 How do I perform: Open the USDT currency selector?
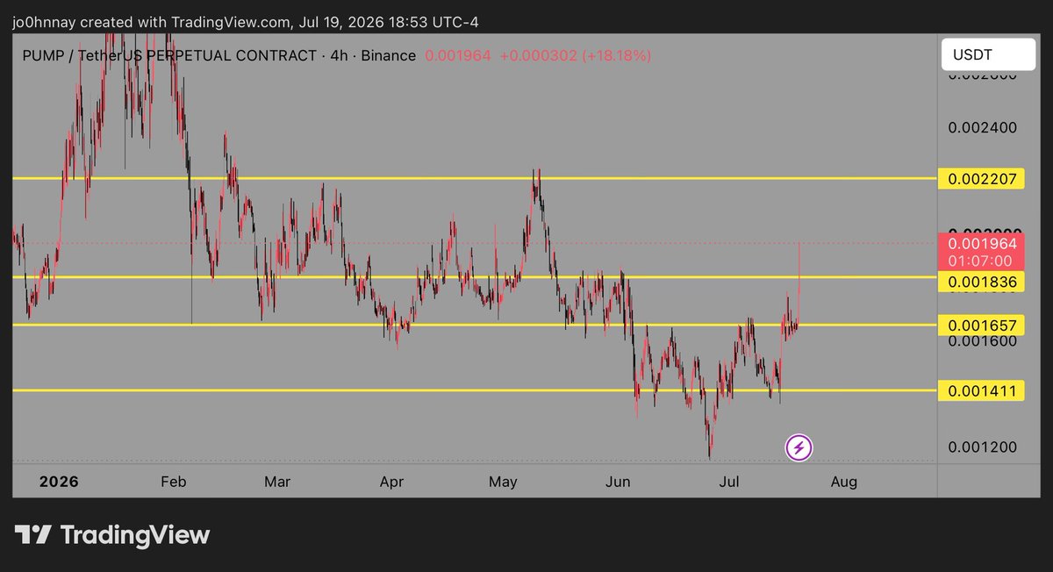pos(988,55)
